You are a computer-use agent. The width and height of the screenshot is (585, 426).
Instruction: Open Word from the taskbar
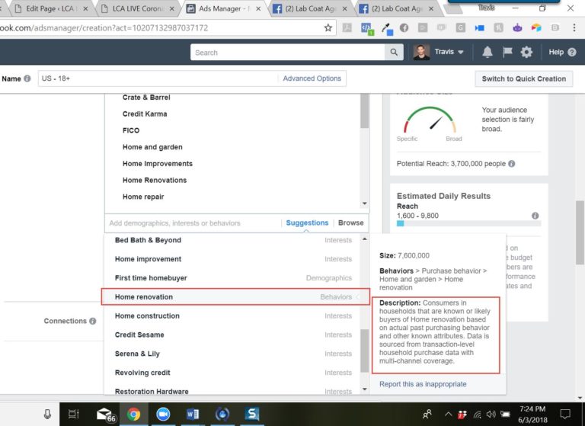[x=193, y=414]
